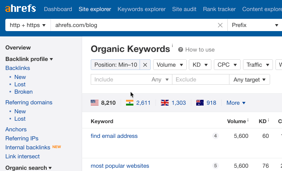Click the Volume column info icon
The width and height of the screenshot is (282, 171).
248,121
